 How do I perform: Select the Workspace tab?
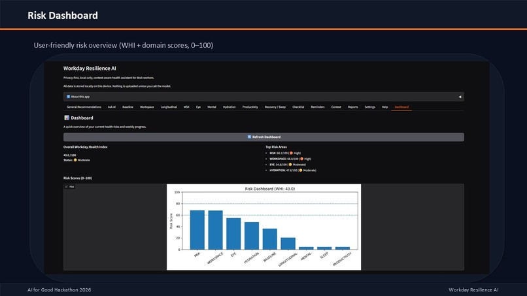point(147,107)
